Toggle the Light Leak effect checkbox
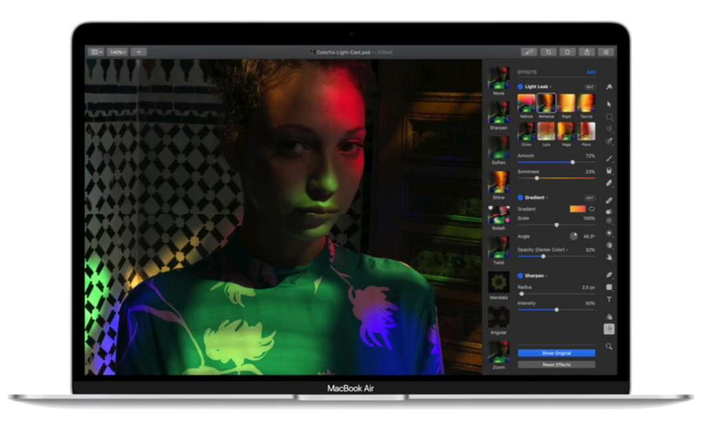 (520, 86)
